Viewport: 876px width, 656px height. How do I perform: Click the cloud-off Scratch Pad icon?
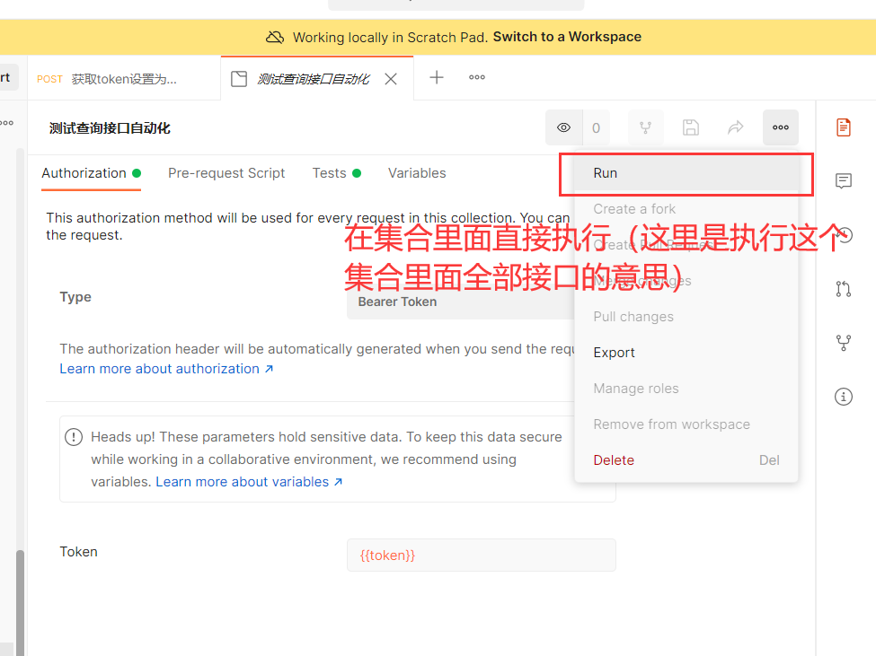point(274,38)
